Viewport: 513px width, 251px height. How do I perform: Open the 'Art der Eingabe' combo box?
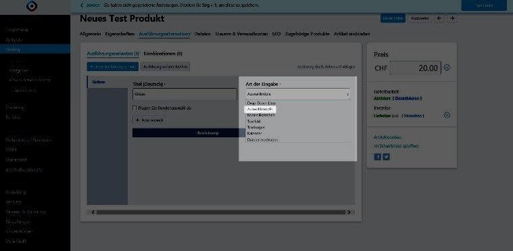pyautogui.click(x=297, y=94)
